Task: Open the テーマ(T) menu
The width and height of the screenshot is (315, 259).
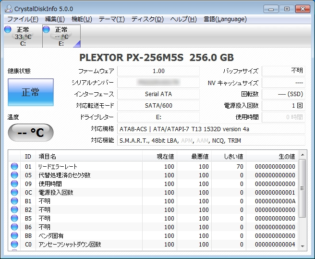Action: (111, 19)
